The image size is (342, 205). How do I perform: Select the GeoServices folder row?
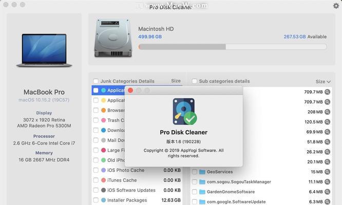click(261, 172)
